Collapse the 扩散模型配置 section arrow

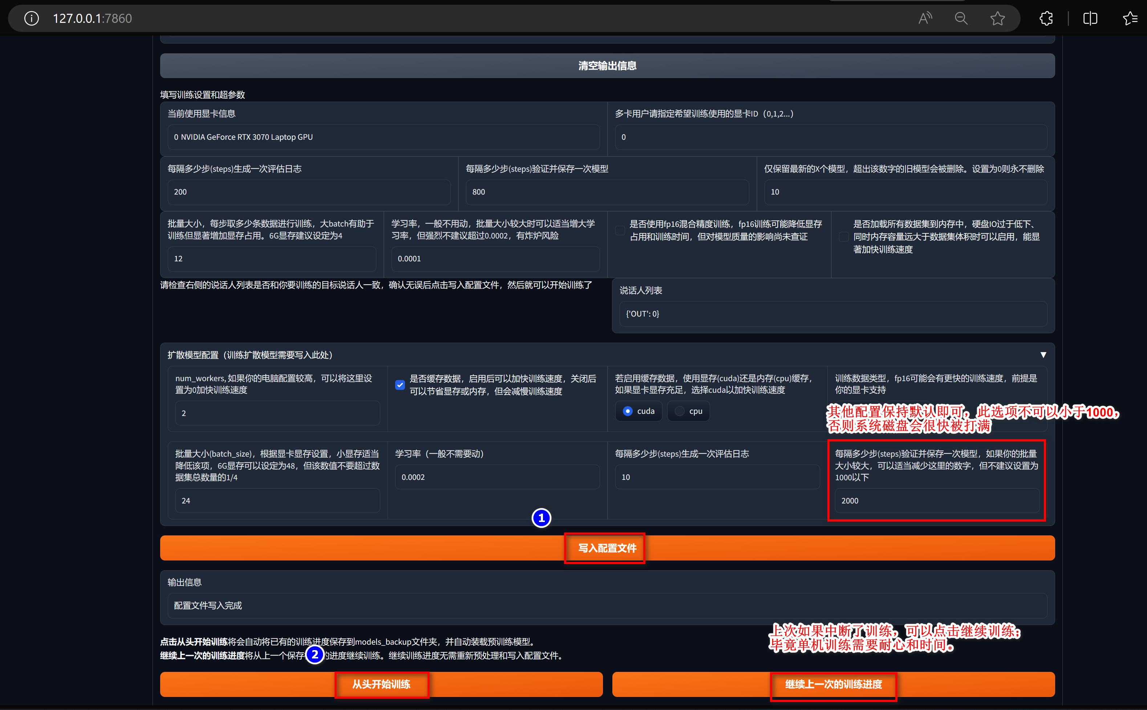tap(1043, 355)
